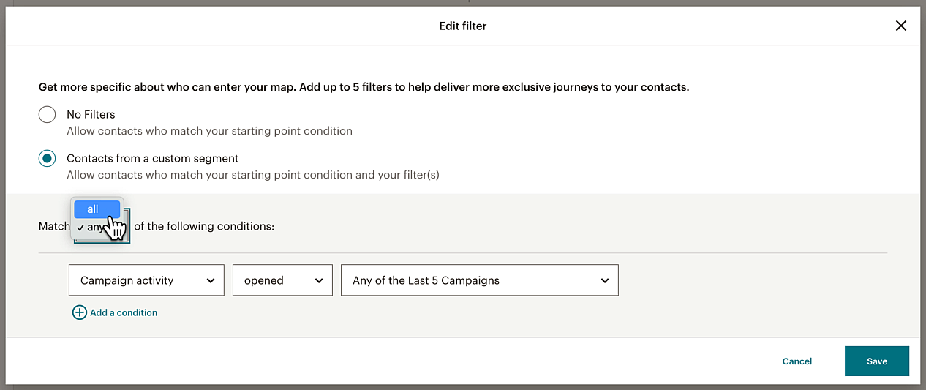
Task: Open Any of the Last 5 Campaigns dropdown
Action: 479,281
